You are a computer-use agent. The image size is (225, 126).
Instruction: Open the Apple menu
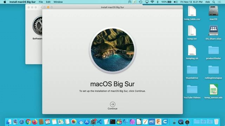coord(5,2)
